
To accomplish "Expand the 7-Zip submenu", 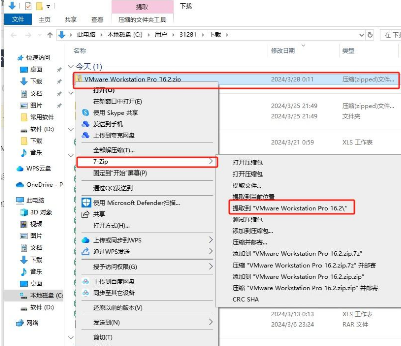I will pyautogui.click(x=147, y=162).
